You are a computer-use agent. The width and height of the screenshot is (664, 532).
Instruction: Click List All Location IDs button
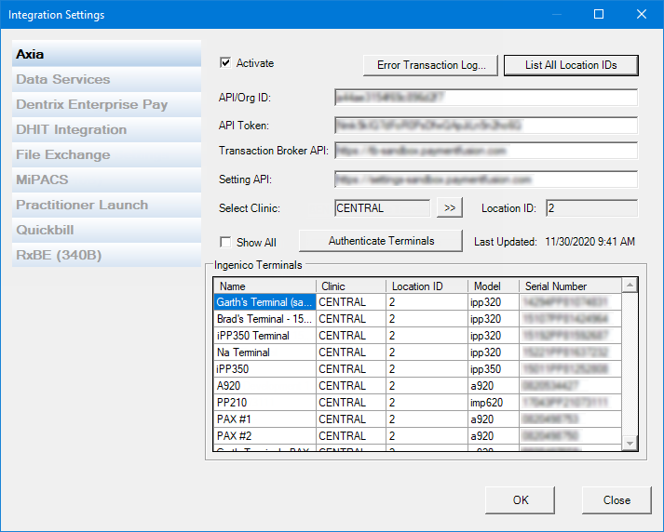571,65
